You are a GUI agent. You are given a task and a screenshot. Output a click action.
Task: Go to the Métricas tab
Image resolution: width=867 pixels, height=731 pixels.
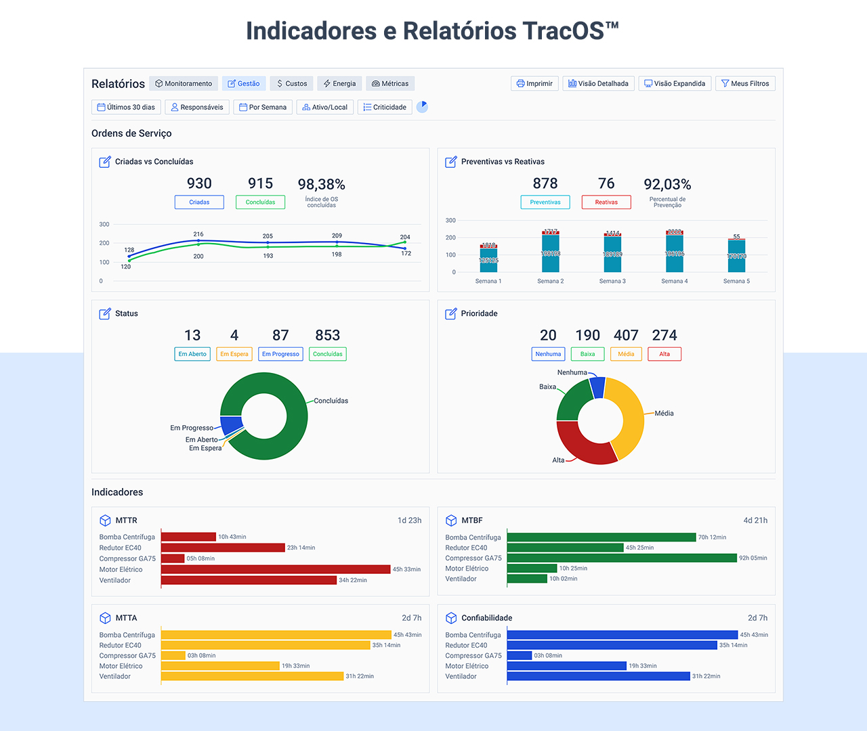390,83
